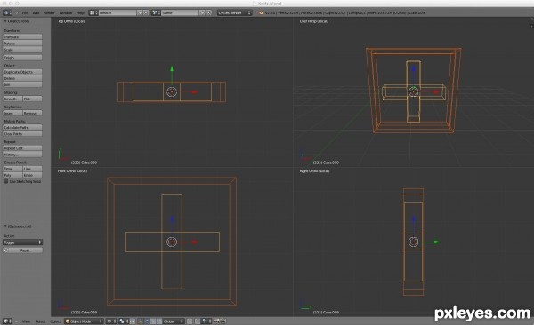The height and width of the screenshot is (325, 534).
Task: Select Grease Pencil Draw mode
Action: [x=12, y=169]
